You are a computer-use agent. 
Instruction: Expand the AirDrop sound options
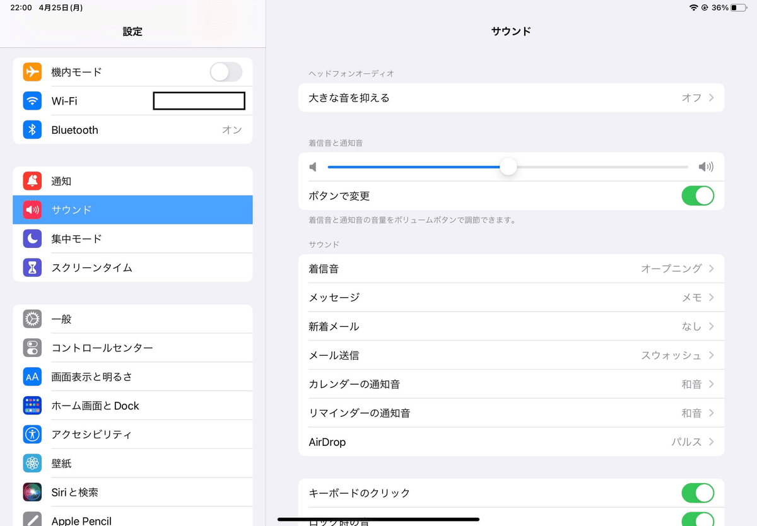511,442
